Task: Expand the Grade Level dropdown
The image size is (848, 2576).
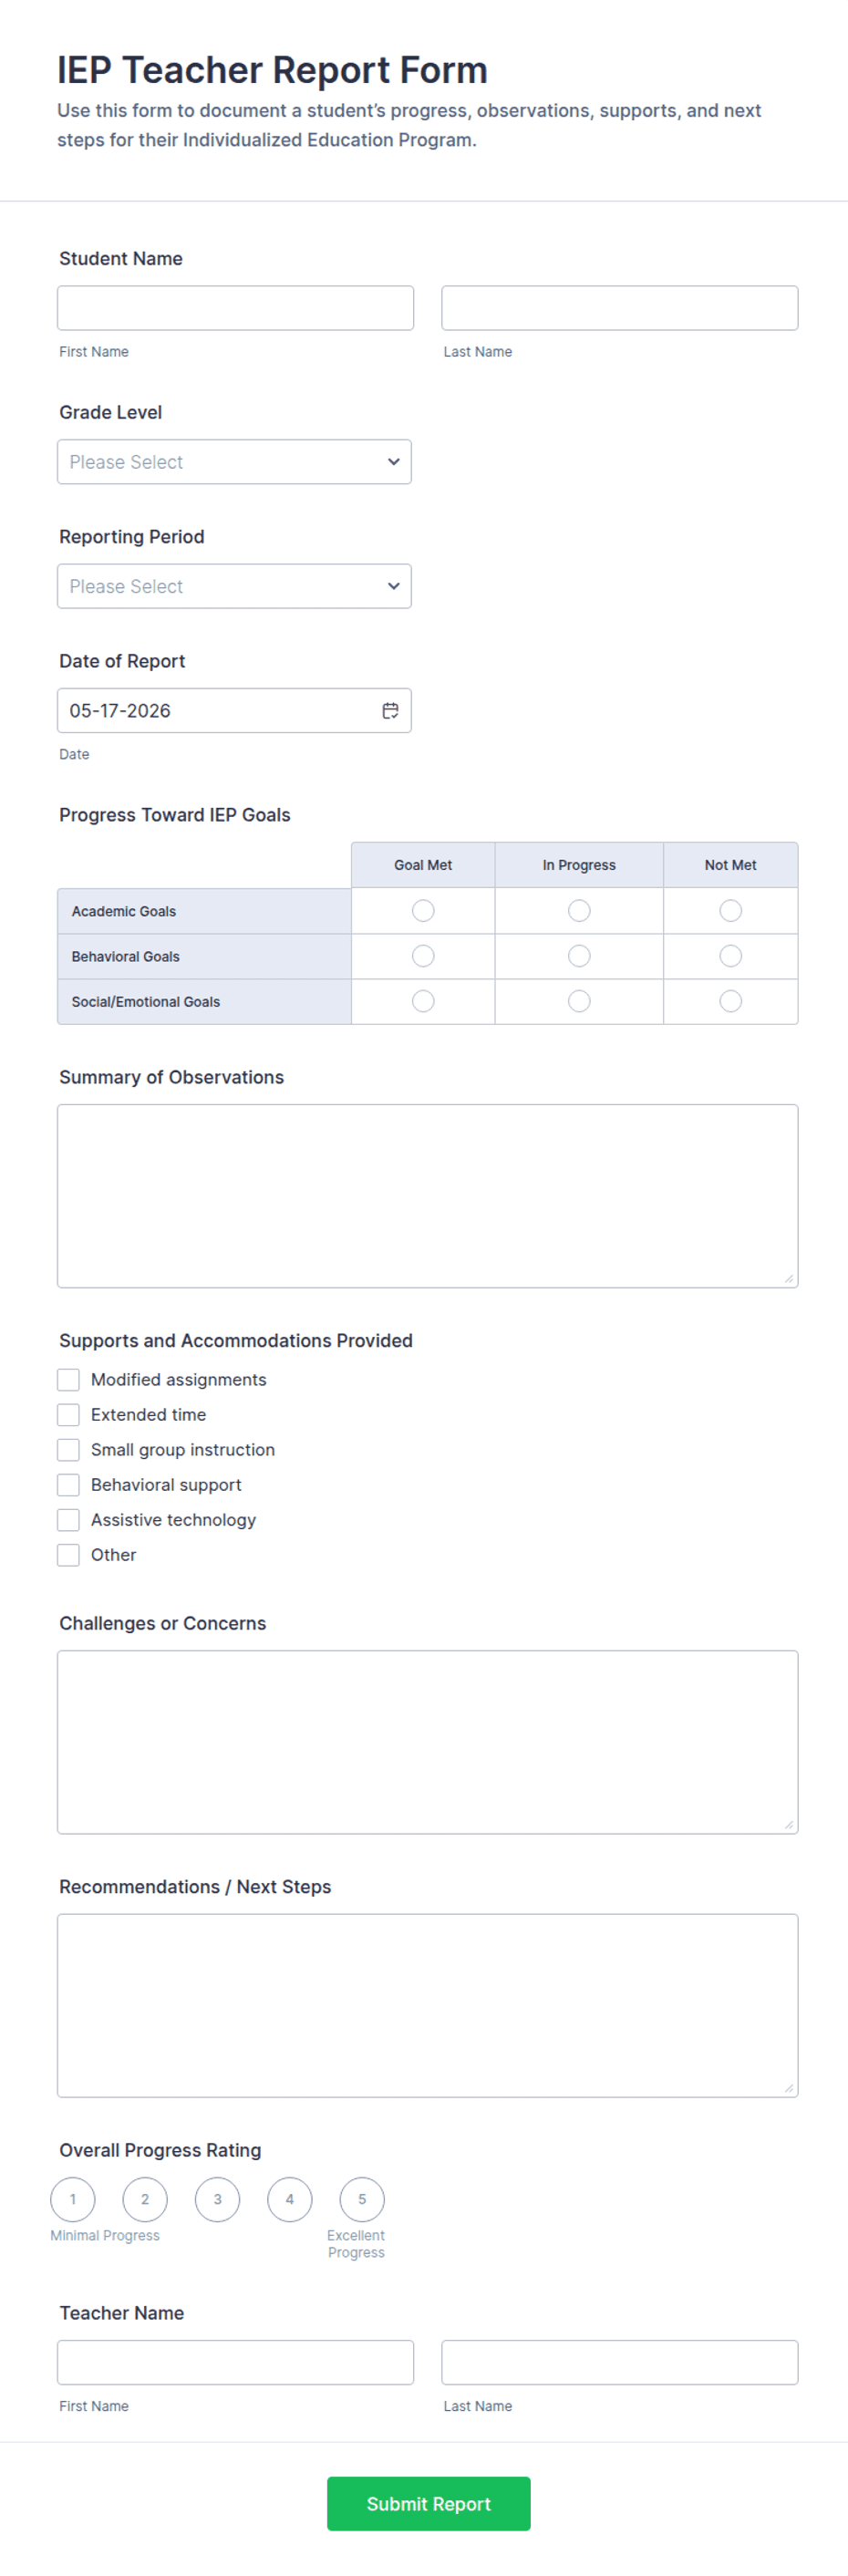Action: pos(234,462)
